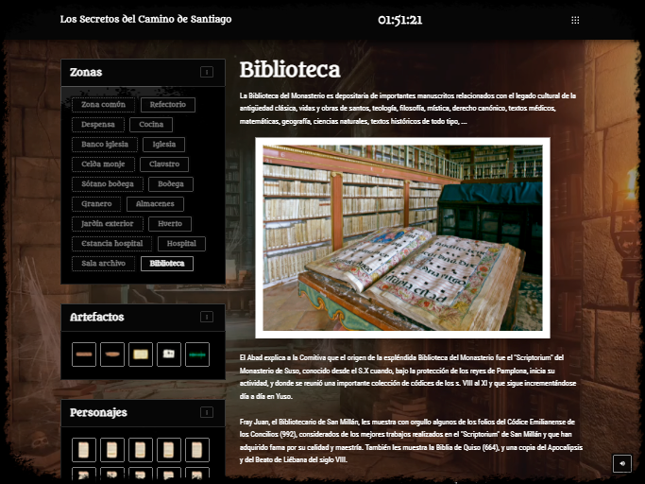Click the library book photo
Screen dimensions: 645x484
402,237
